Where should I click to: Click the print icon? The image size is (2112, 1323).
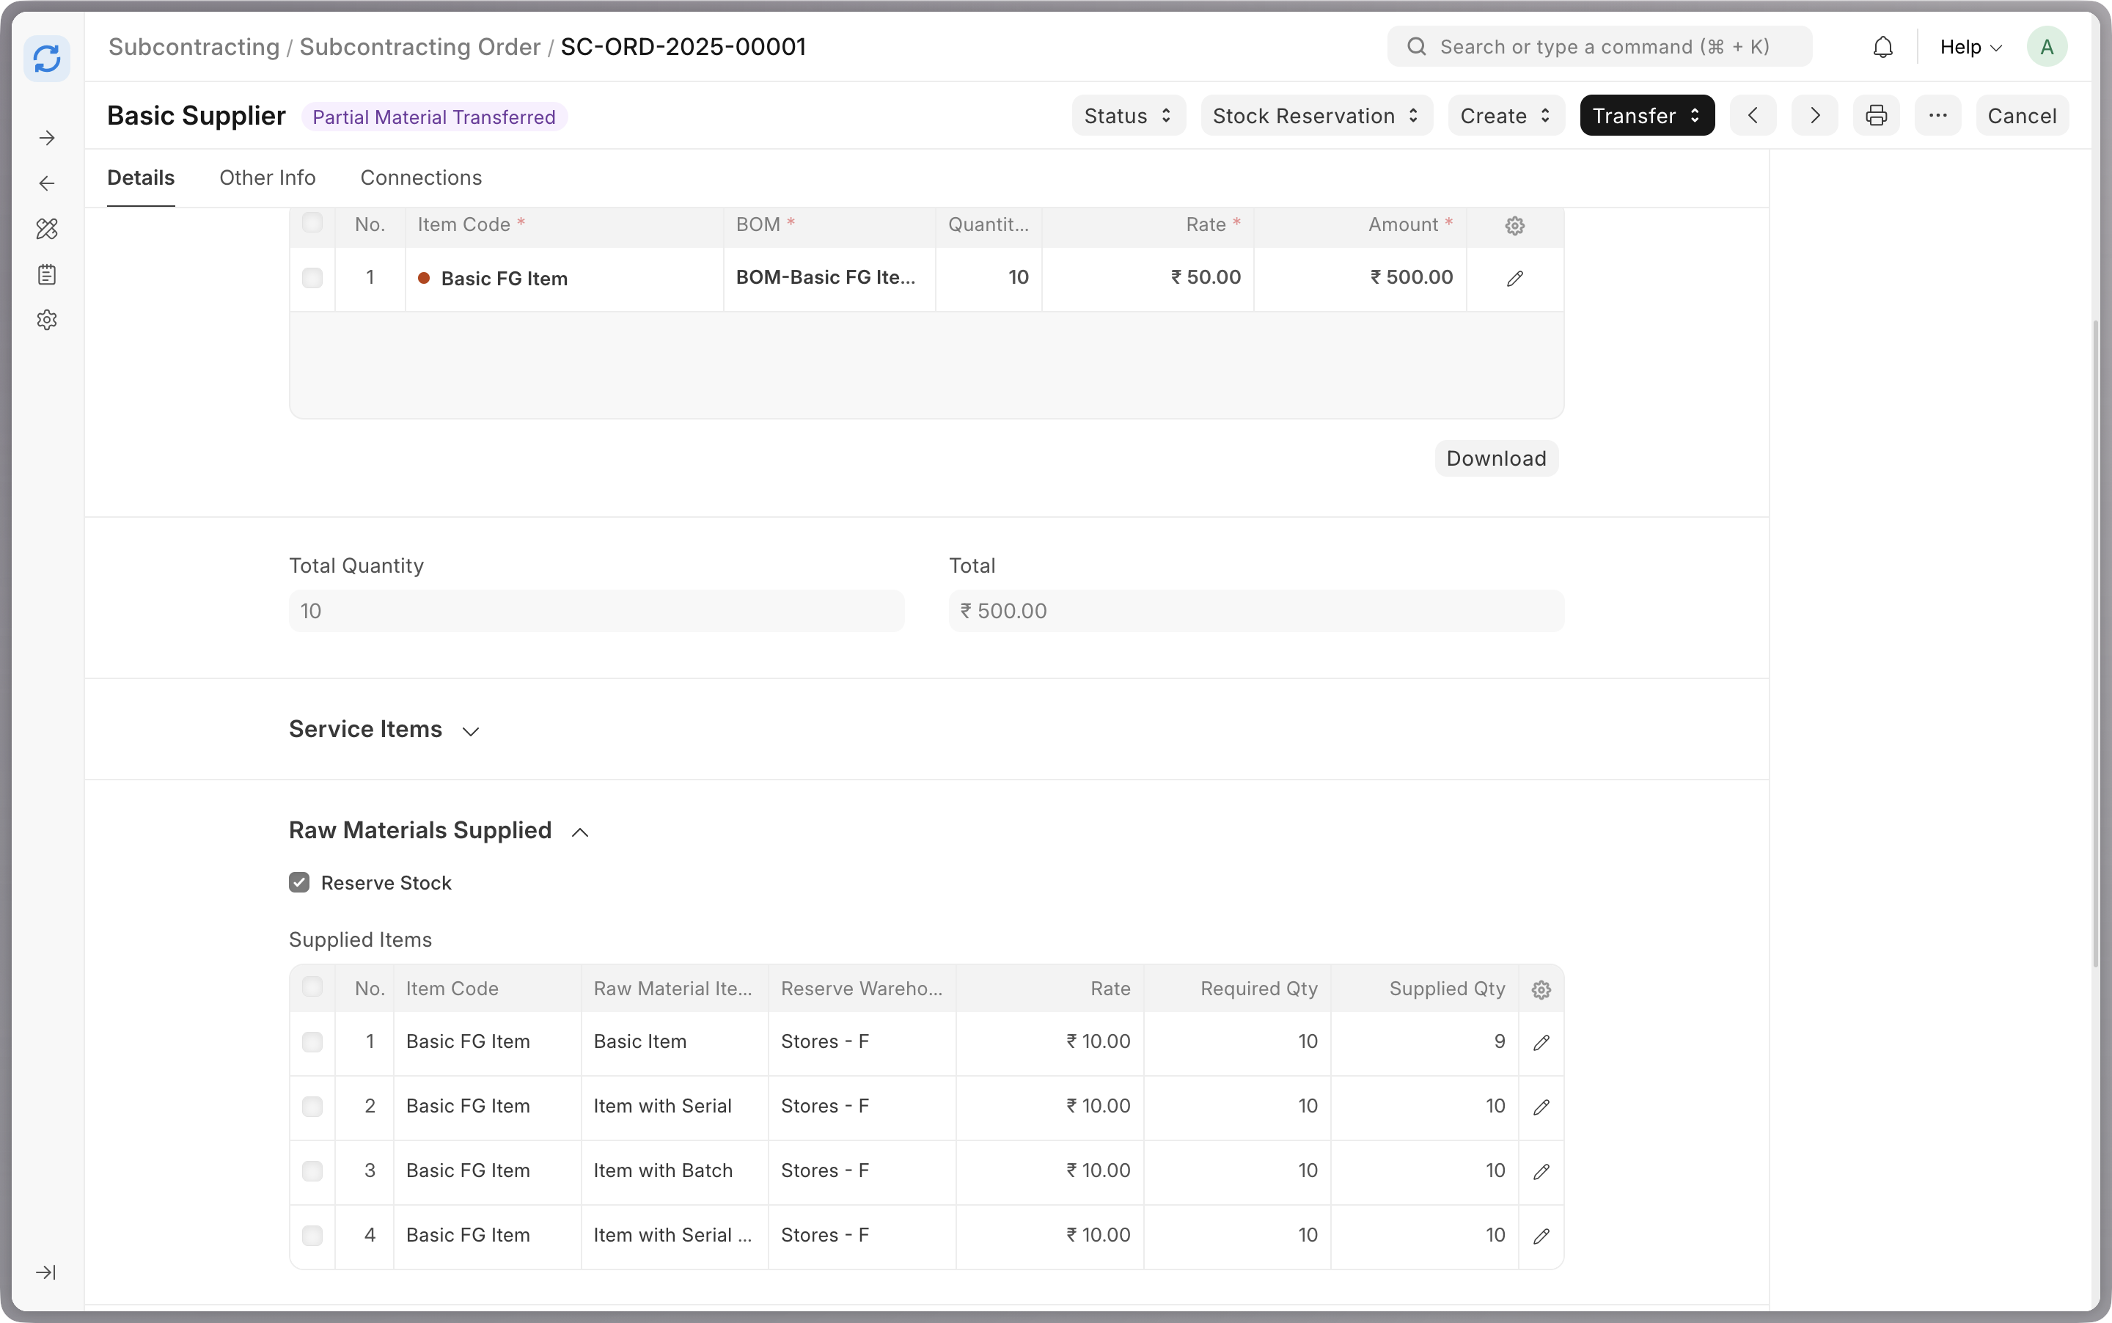[1876, 117]
